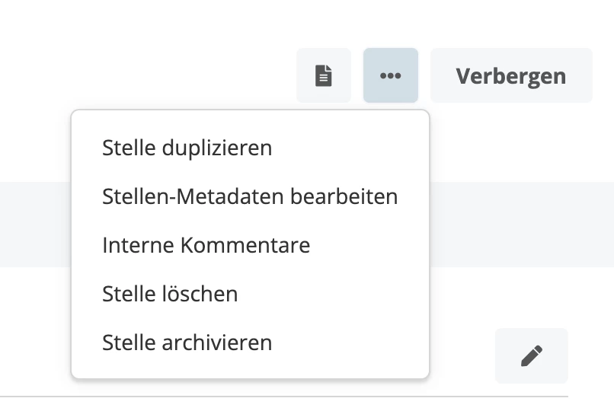View internal comments for the job
Viewport: 614px width, 411px height.
pyautogui.click(x=206, y=245)
